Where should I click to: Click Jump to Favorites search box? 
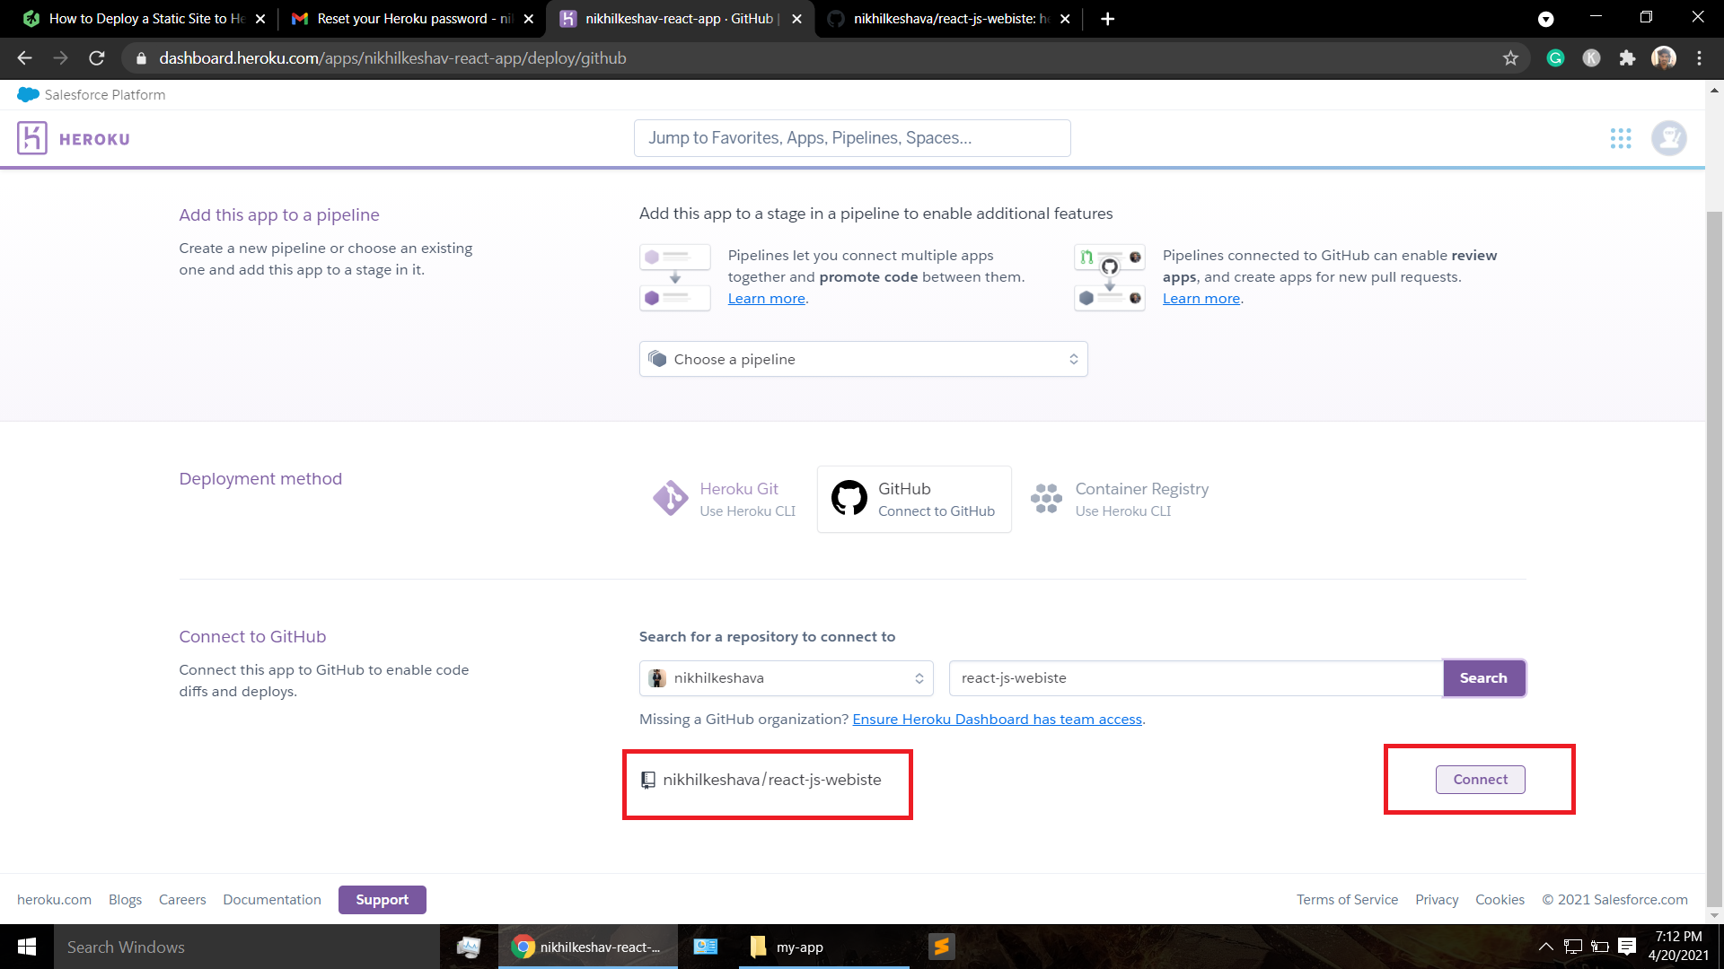pyautogui.click(x=852, y=138)
